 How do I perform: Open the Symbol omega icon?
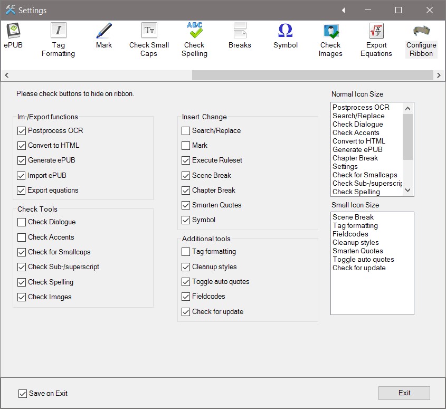click(286, 30)
